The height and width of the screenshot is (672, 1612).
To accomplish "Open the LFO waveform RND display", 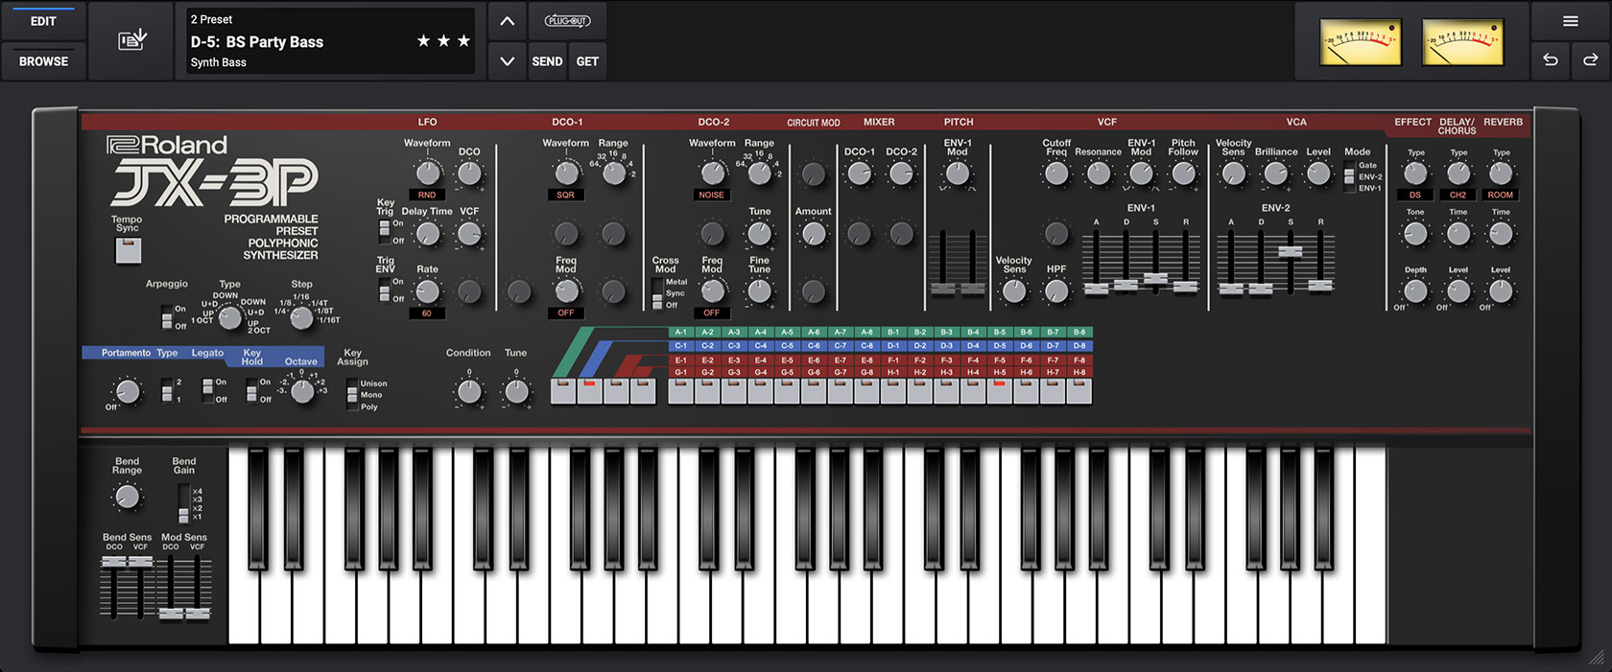I will [427, 195].
